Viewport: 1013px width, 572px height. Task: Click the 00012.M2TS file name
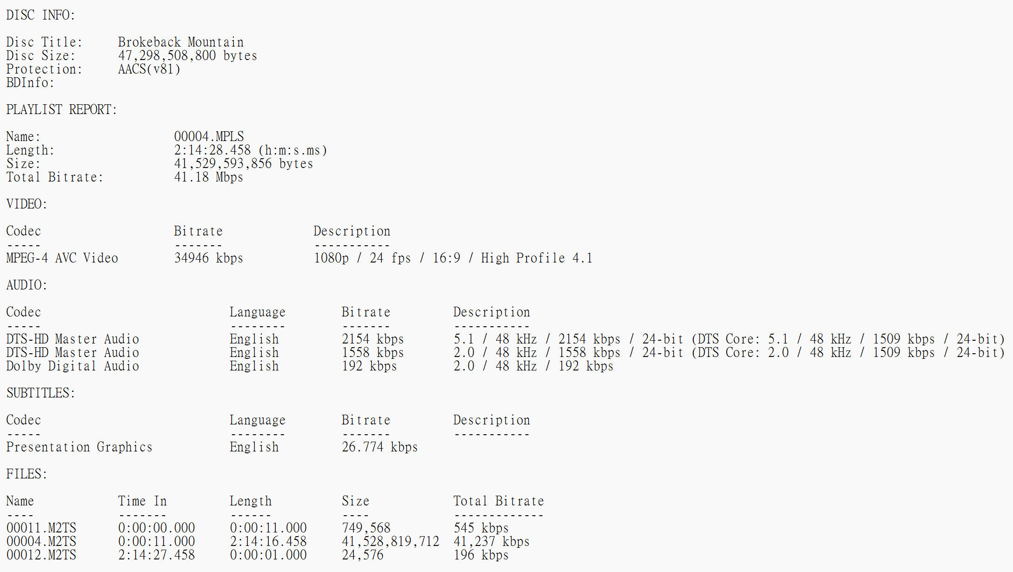(x=41, y=555)
